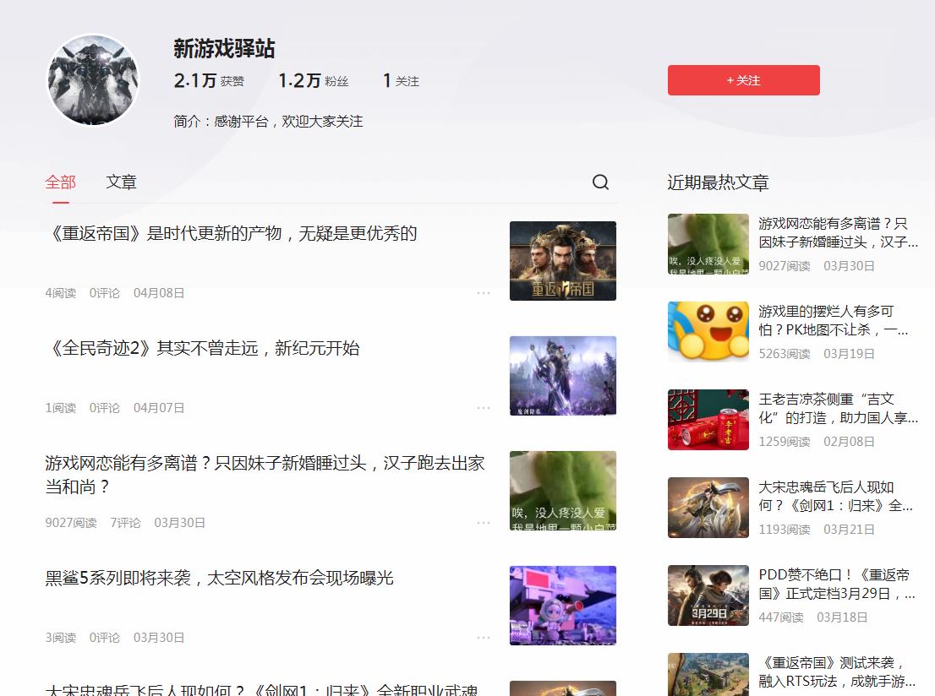
Task: Click the 1 关注 following count
Action: pyautogui.click(x=401, y=80)
